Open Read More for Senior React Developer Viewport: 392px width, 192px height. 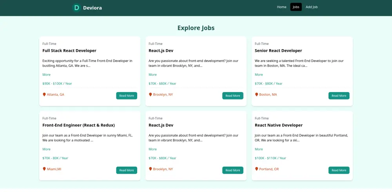[x=339, y=96]
